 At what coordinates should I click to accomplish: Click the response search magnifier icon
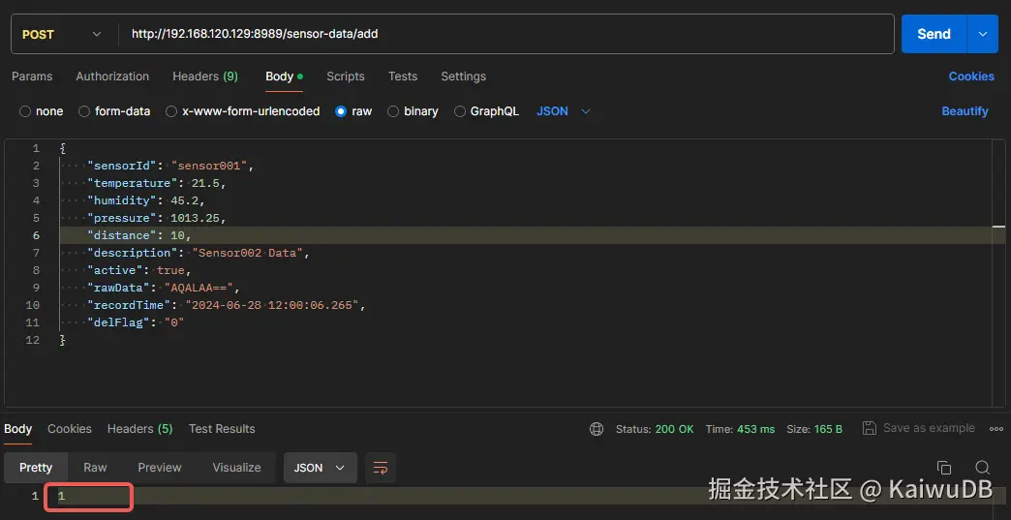click(983, 467)
